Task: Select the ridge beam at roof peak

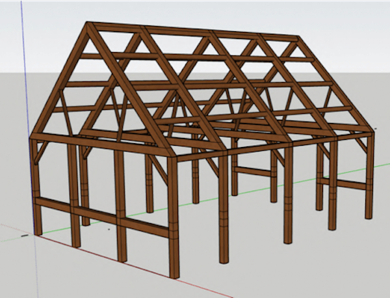Action: pos(195,32)
